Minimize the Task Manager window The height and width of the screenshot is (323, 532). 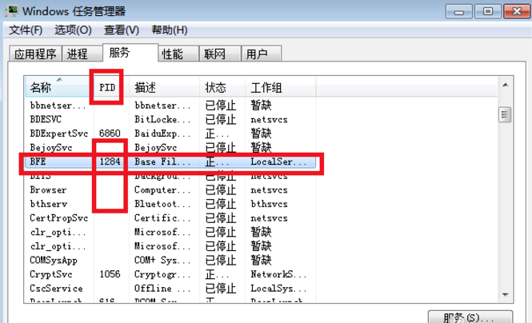coord(458,11)
